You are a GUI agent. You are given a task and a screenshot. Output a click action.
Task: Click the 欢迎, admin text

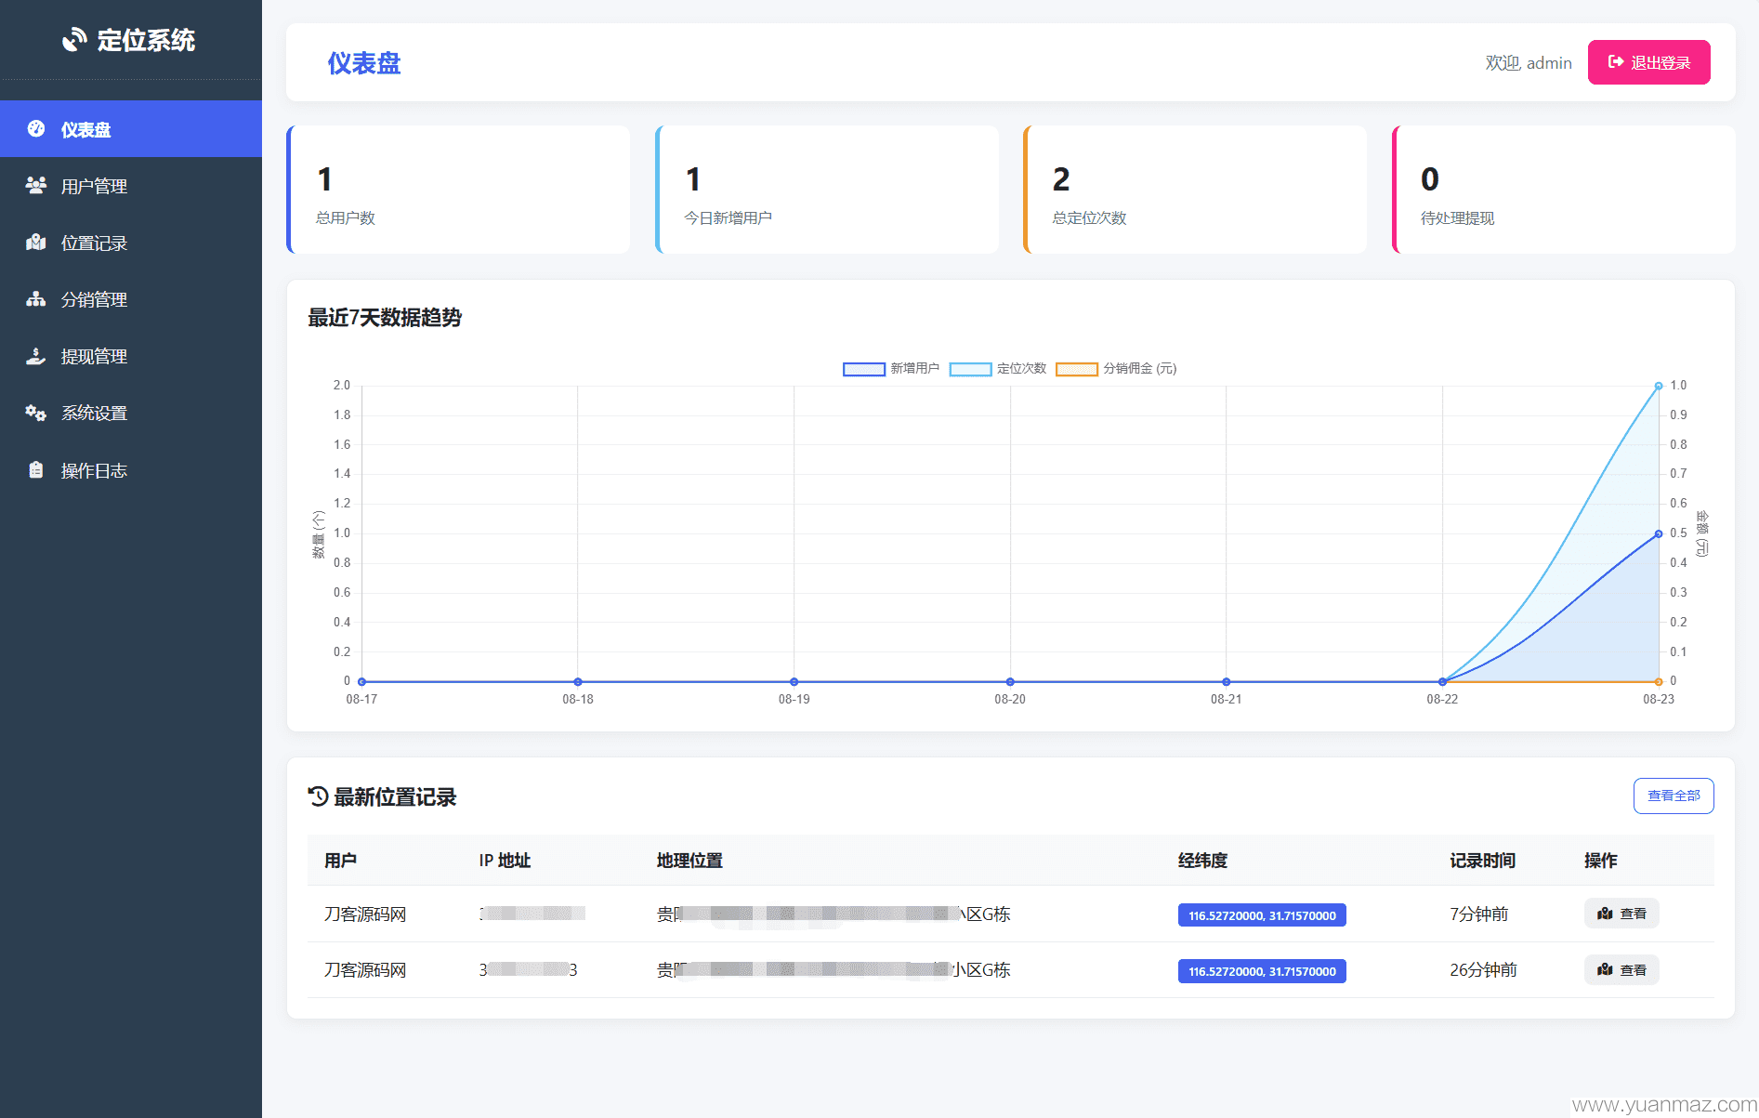pyautogui.click(x=1529, y=62)
